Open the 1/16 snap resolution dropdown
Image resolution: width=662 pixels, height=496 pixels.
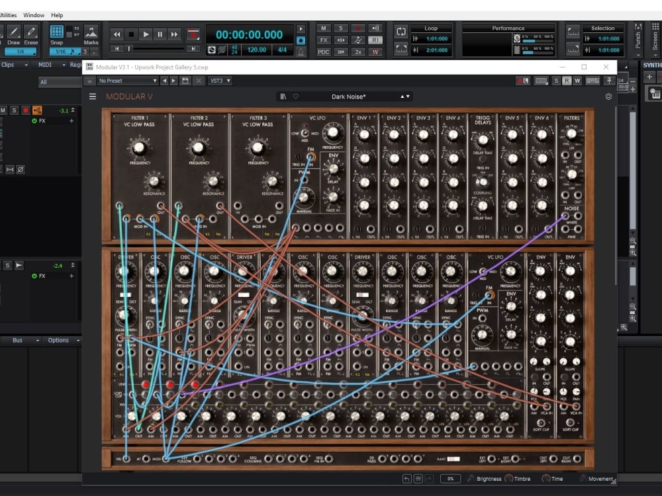pos(65,52)
